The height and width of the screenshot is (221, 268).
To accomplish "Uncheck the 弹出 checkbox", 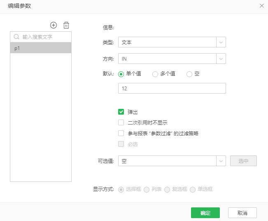I will (121, 112).
